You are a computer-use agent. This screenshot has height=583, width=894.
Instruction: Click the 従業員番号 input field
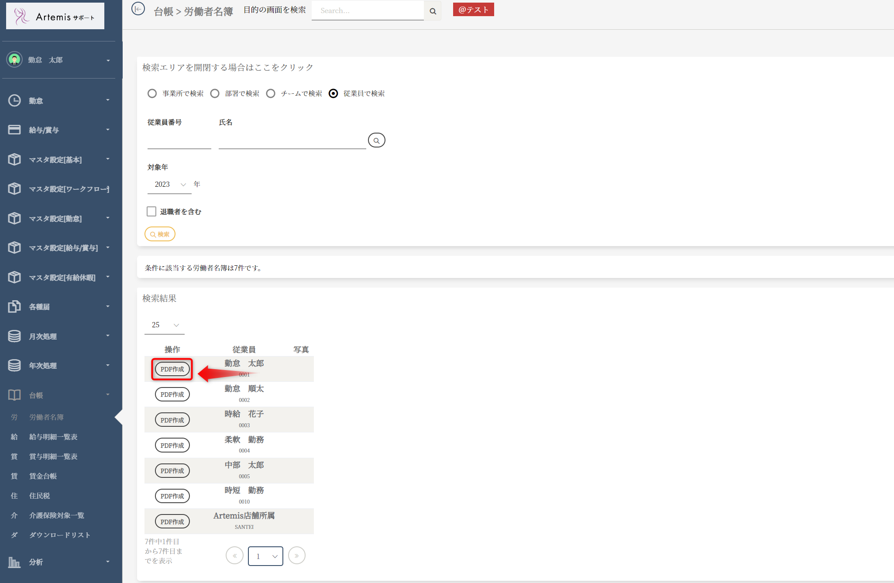tap(179, 141)
